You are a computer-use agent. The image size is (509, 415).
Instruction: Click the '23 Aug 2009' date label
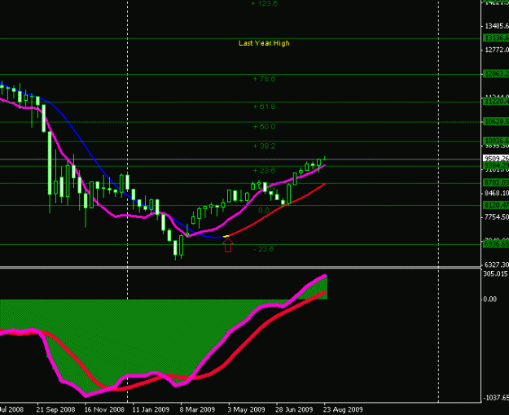pos(343,410)
